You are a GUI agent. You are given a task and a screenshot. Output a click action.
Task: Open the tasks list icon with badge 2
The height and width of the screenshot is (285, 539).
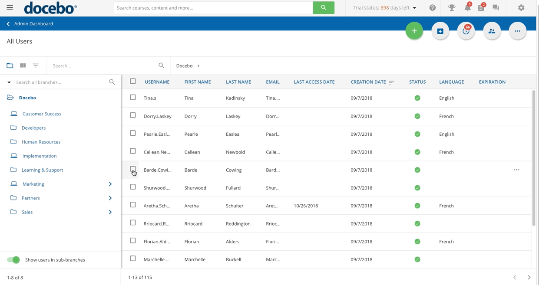(481, 7)
